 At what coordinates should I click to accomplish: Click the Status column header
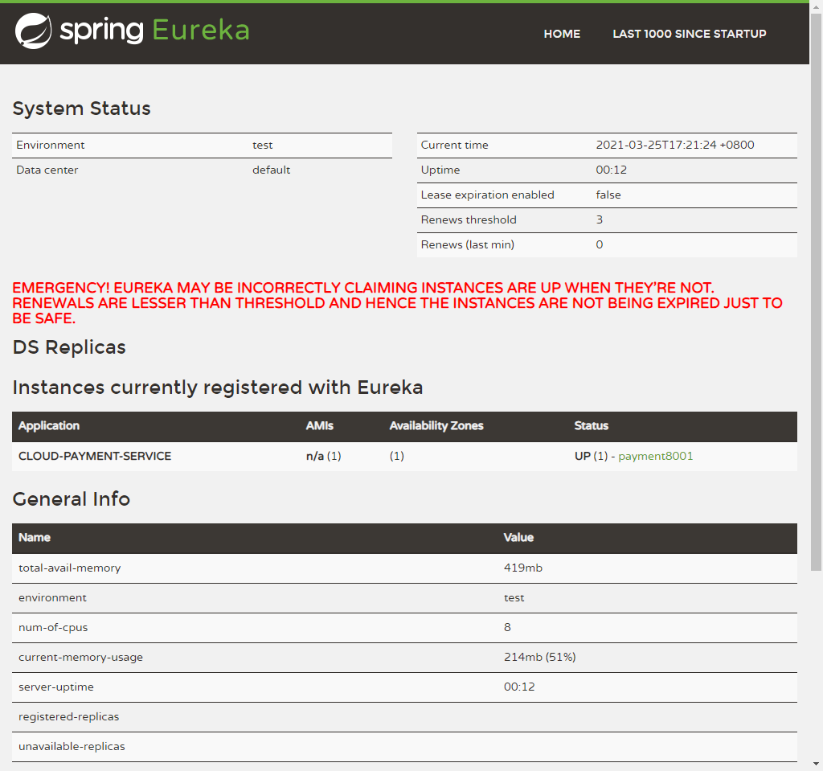(591, 426)
